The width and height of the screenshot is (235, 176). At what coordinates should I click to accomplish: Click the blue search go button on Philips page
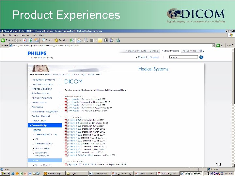pos(201,57)
